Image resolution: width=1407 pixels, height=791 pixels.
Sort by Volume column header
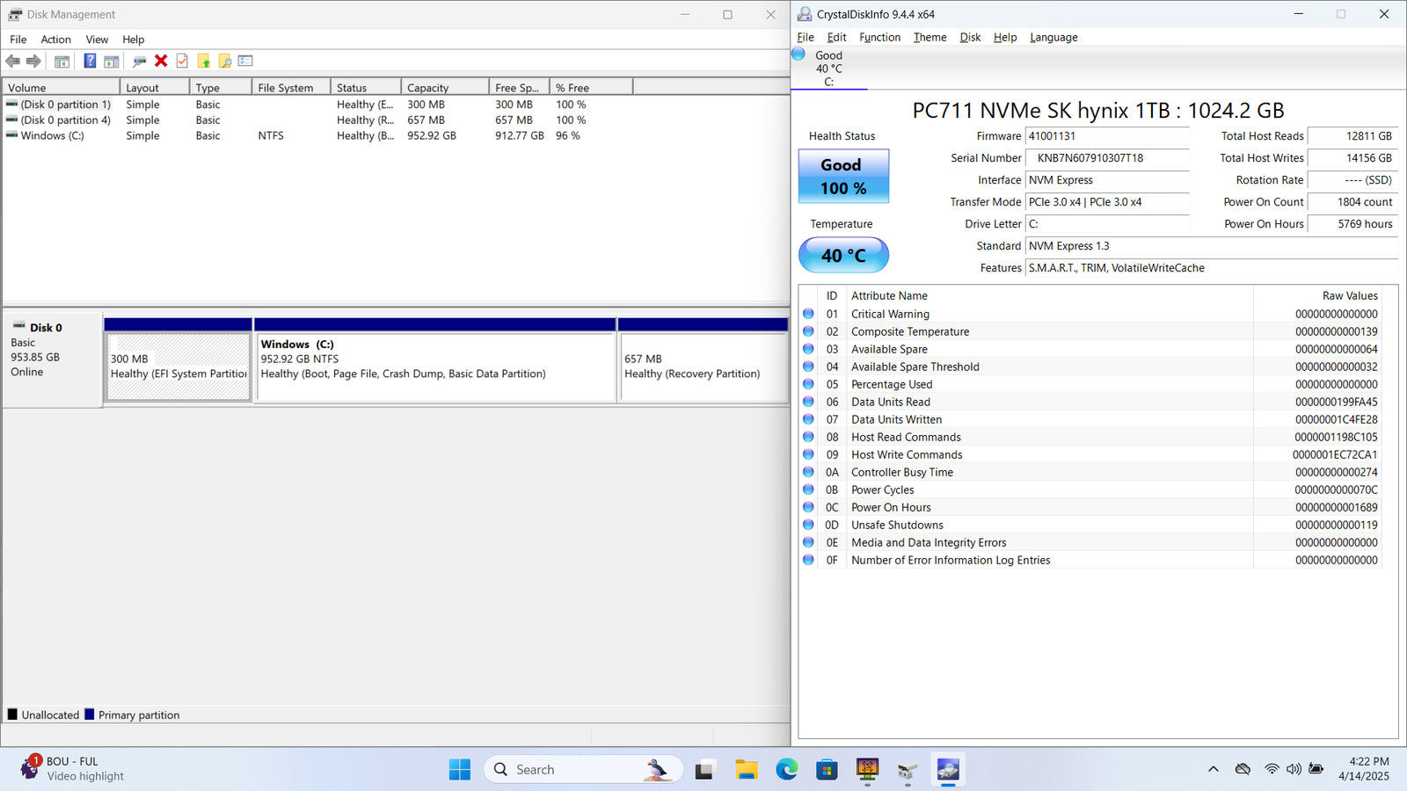tap(62, 88)
